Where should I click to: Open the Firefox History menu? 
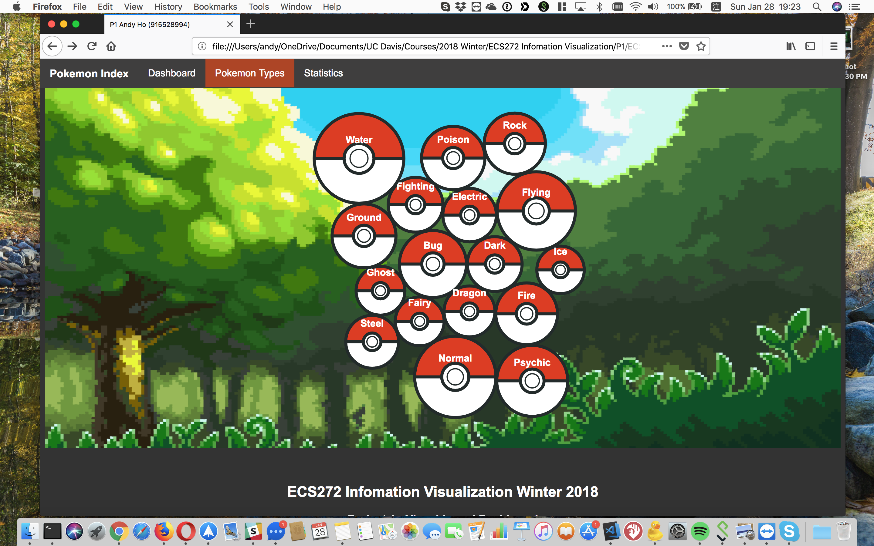pyautogui.click(x=168, y=6)
